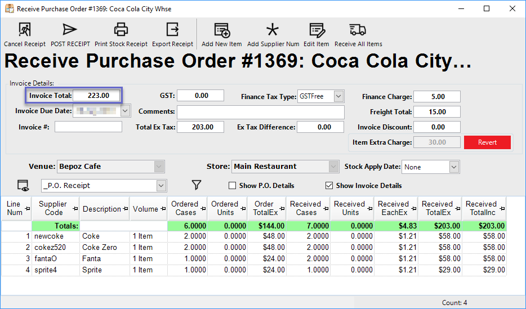
Task: Open the Edit Item tool
Action: click(x=317, y=30)
